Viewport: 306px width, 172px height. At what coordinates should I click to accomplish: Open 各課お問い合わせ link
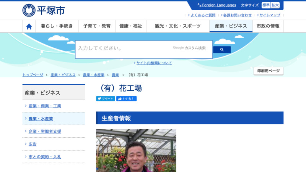coord(237,15)
